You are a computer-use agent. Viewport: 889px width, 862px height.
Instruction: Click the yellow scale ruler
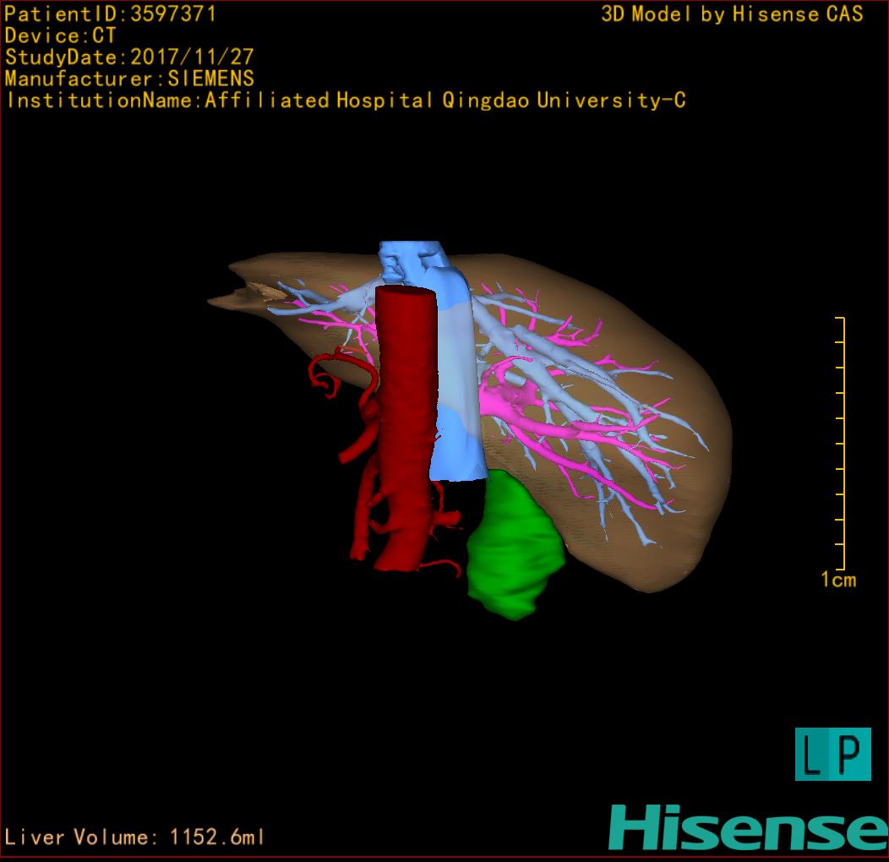coord(841,444)
